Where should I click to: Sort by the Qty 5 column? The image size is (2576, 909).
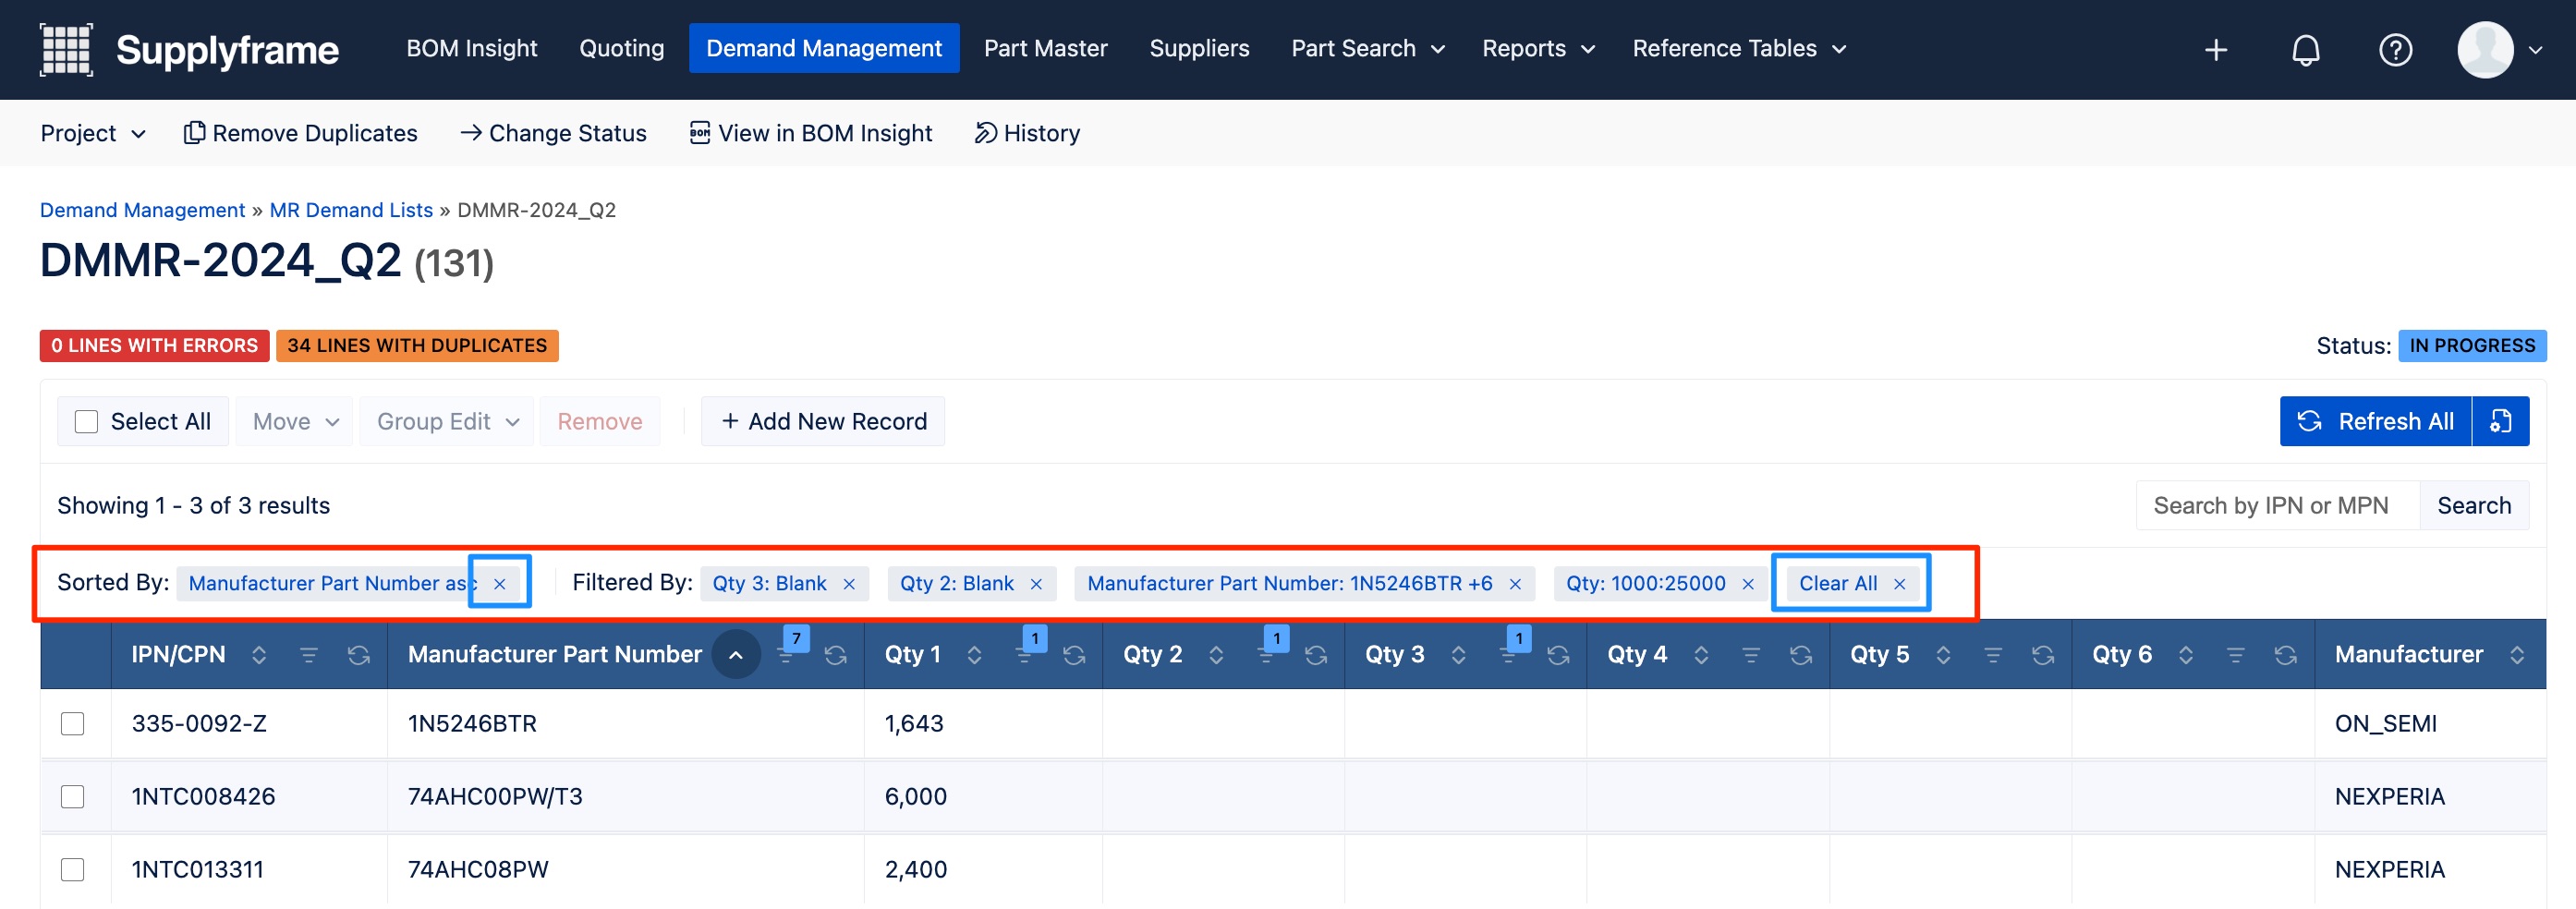pos(1943,655)
